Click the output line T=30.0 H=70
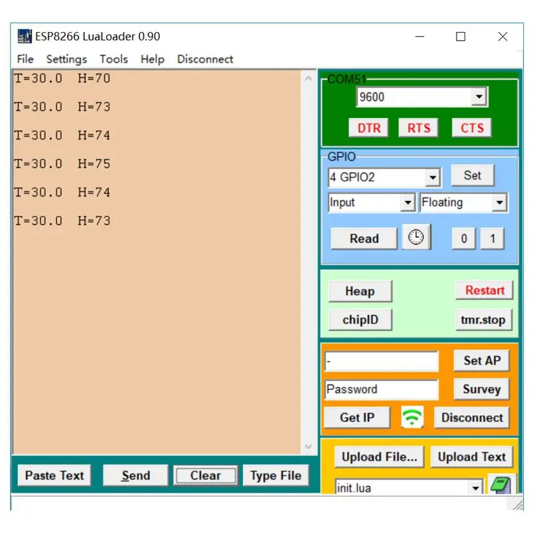The width and height of the screenshot is (534, 534). point(62,79)
